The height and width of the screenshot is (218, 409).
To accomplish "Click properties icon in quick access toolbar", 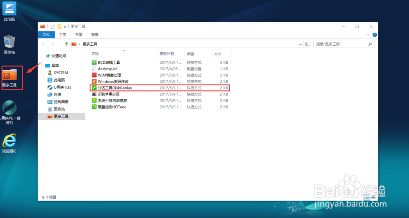I will [52, 27].
